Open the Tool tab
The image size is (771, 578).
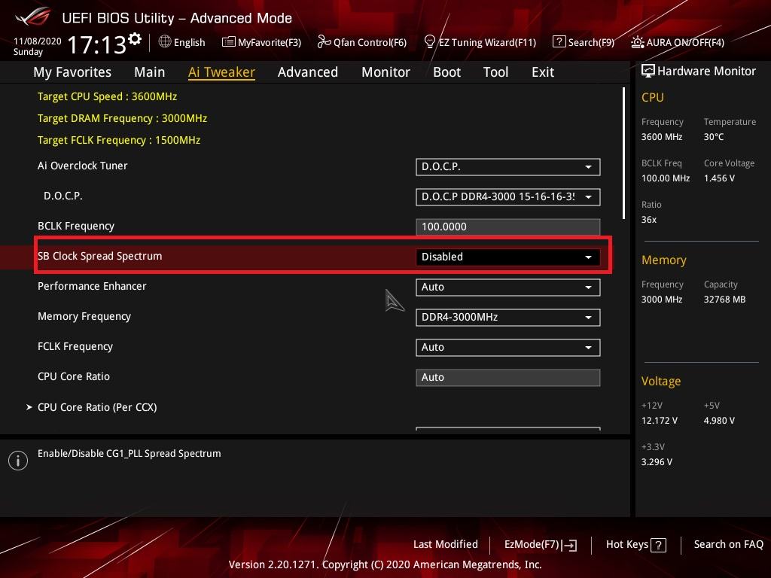[495, 72]
